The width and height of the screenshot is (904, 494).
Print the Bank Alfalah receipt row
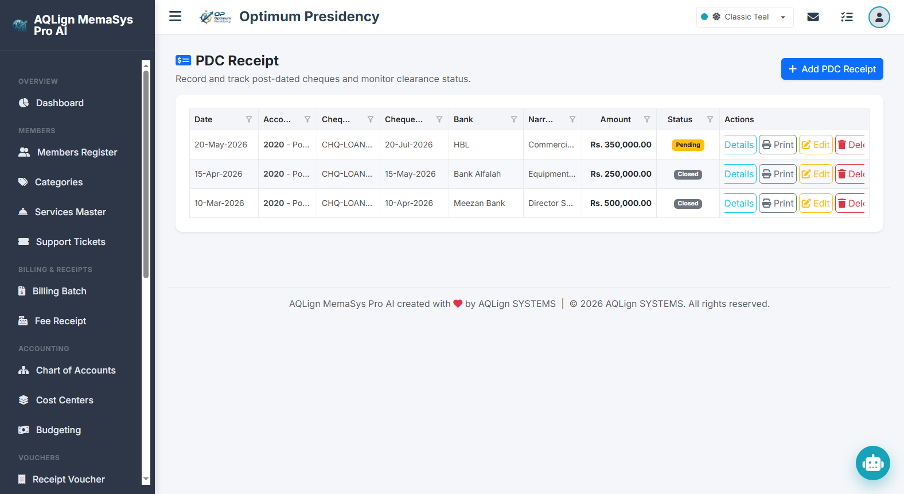click(x=777, y=174)
